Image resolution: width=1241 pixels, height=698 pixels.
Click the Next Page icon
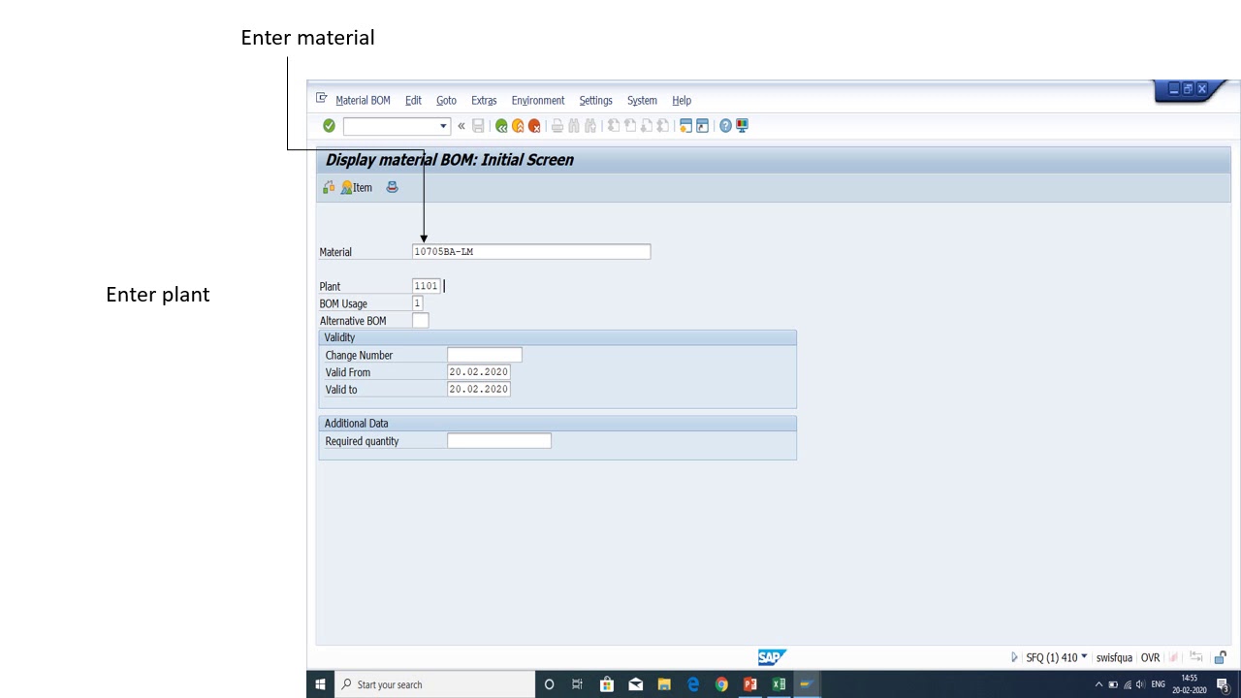coord(647,126)
